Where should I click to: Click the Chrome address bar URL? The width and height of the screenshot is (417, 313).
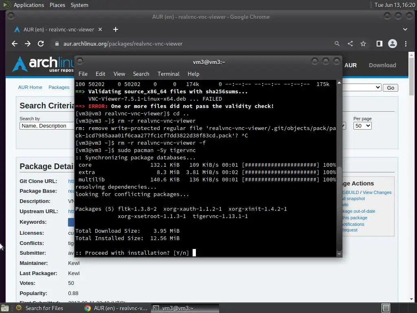[x=123, y=44]
